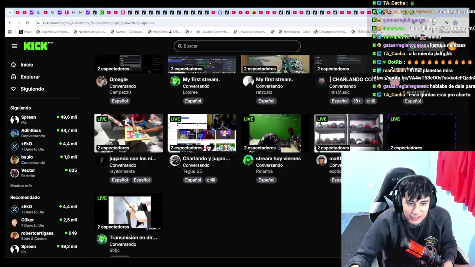Open the Kick hamburger sidebar menu
The height and width of the screenshot is (267, 475).
[x=14, y=46]
